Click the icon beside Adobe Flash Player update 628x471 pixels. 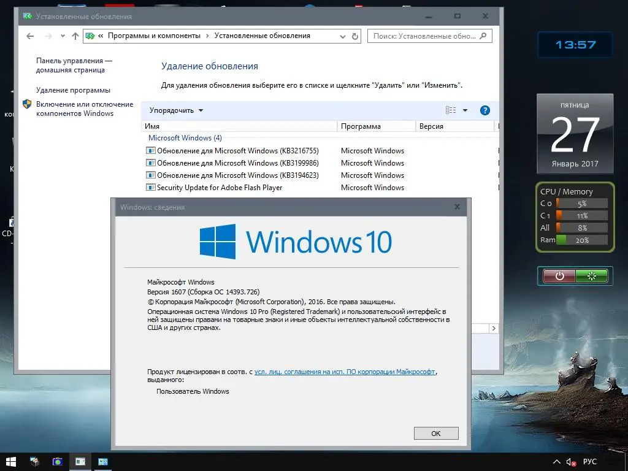click(x=151, y=188)
